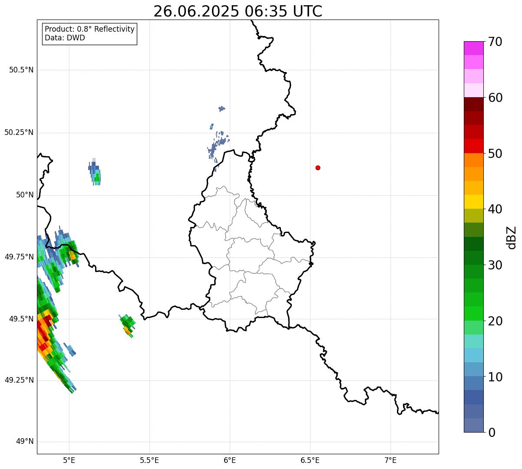This screenshot has width=522, height=469.
Task: Click the colorbar 10 tick label
Action: (495, 377)
